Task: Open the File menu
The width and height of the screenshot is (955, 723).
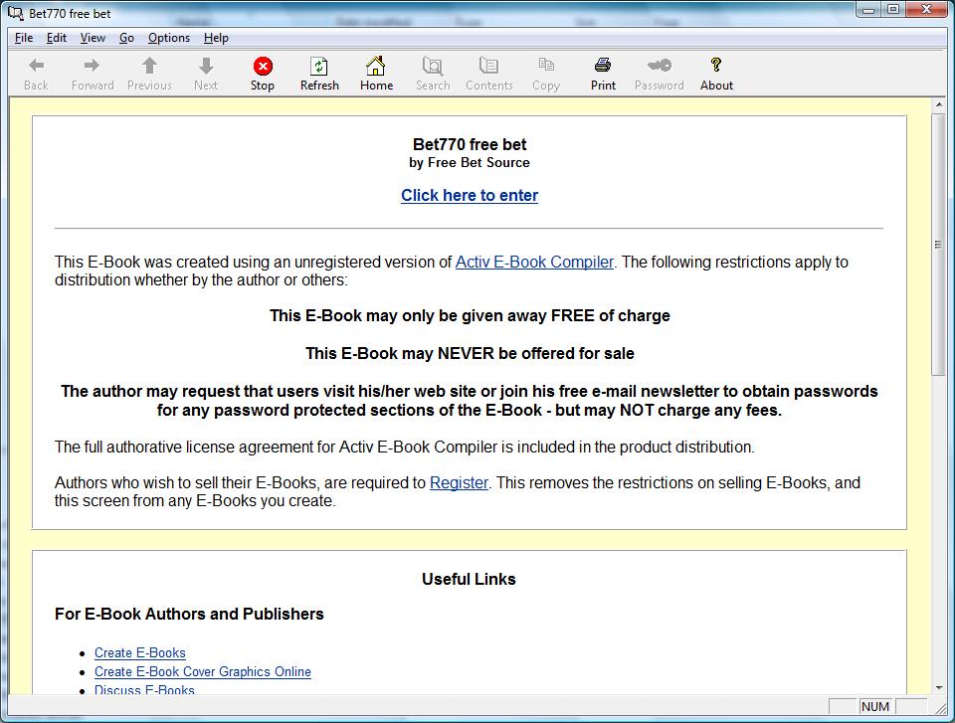Action: click(x=24, y=38)
